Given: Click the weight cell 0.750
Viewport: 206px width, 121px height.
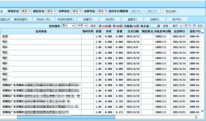Looking at the screenshot, I should pyautogui.click(x=119, y=101).
